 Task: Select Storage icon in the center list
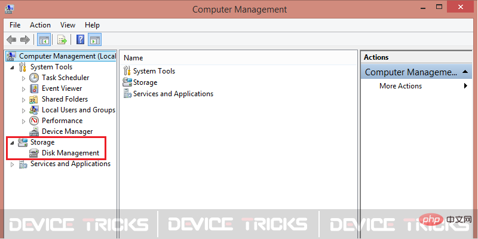coord(127,82)
